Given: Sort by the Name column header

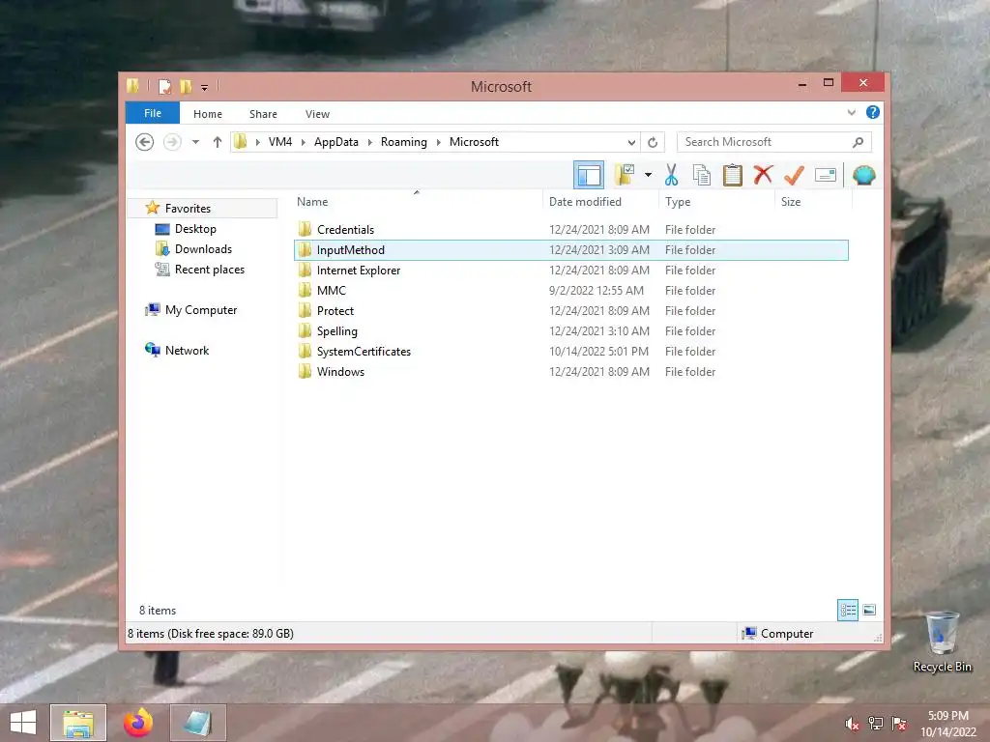Looking at the screenshot, I should pos(417,202).
